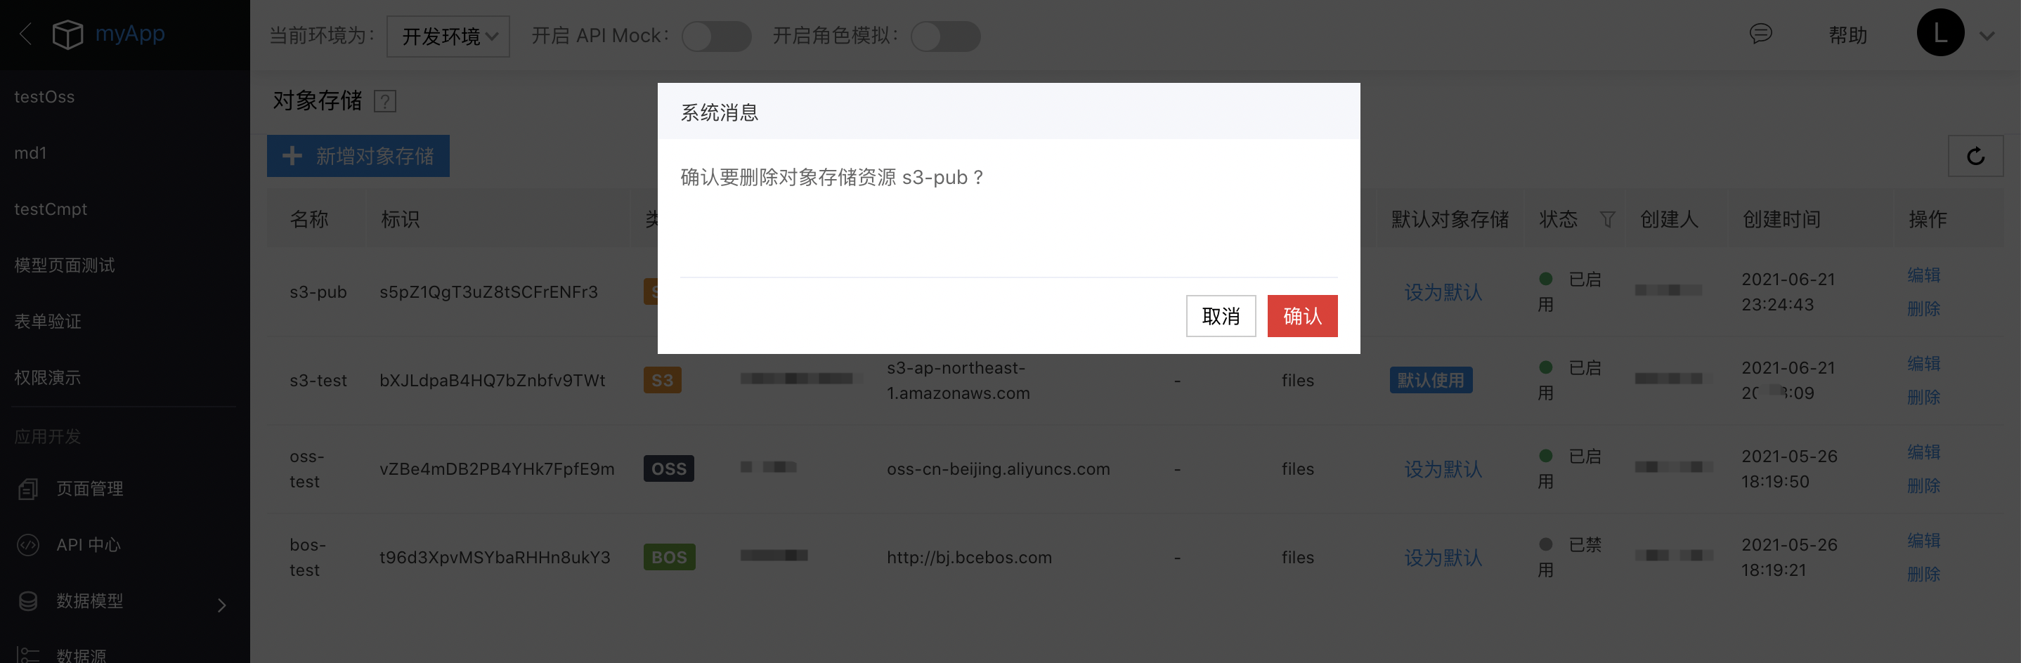Click the 数据源 sidebar icon
This screenshot has height=663, width=2021.
(x=28, y=655)
